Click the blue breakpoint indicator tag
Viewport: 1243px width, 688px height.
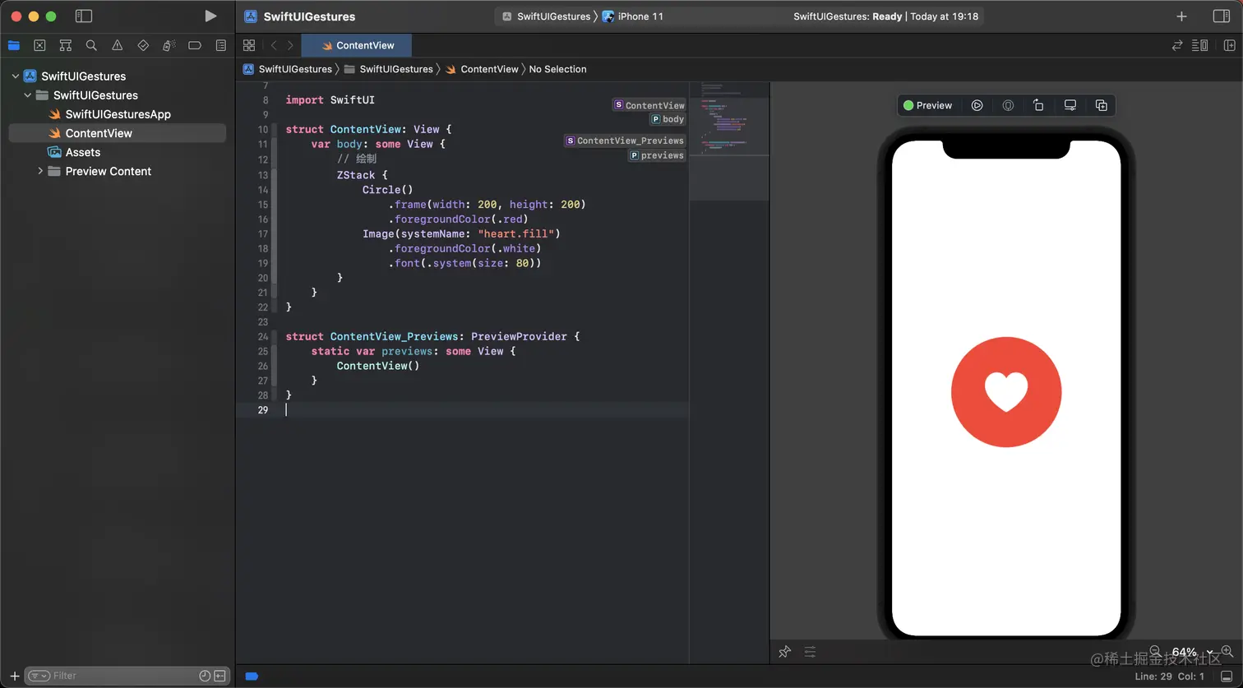(252, 676)
